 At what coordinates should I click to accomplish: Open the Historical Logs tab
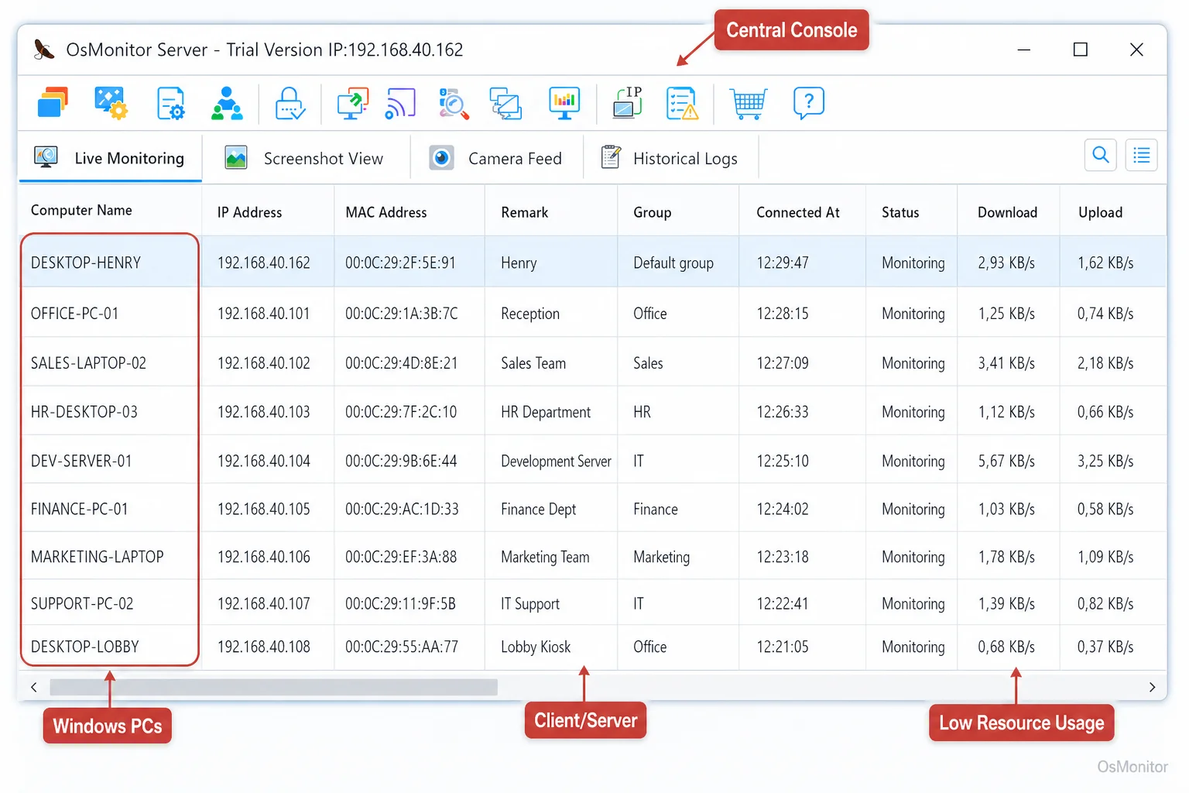(x=670, y=158)
